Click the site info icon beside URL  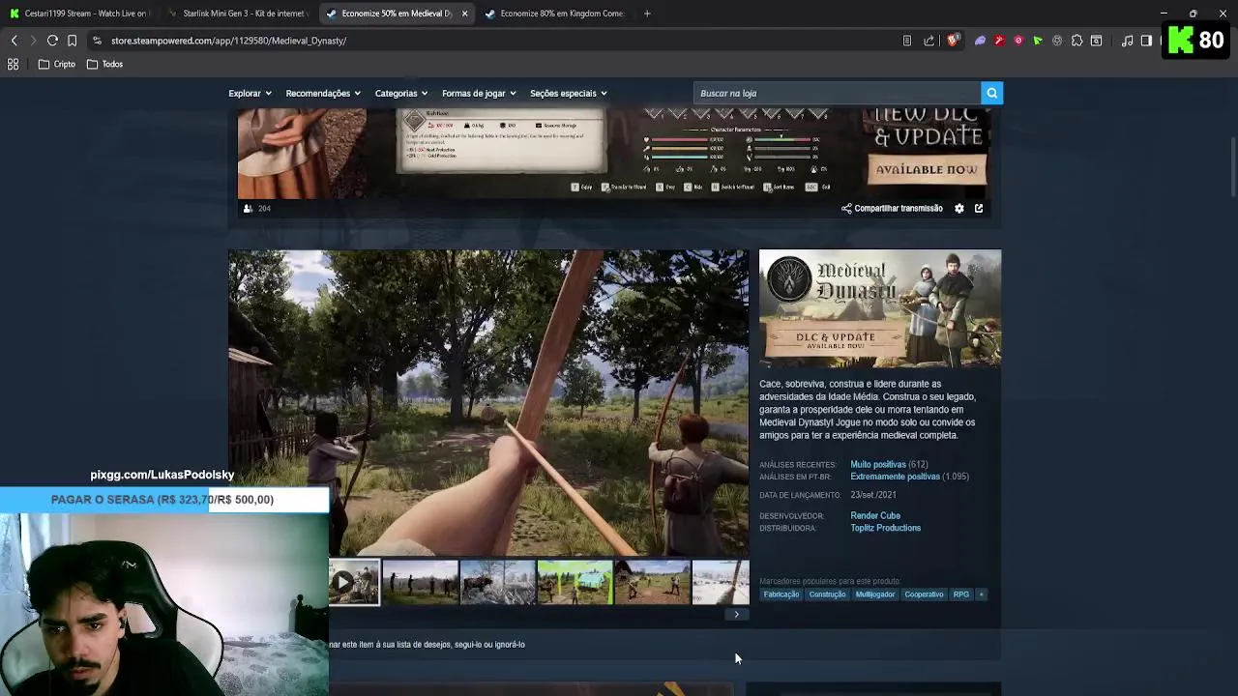tap(97, 41)
